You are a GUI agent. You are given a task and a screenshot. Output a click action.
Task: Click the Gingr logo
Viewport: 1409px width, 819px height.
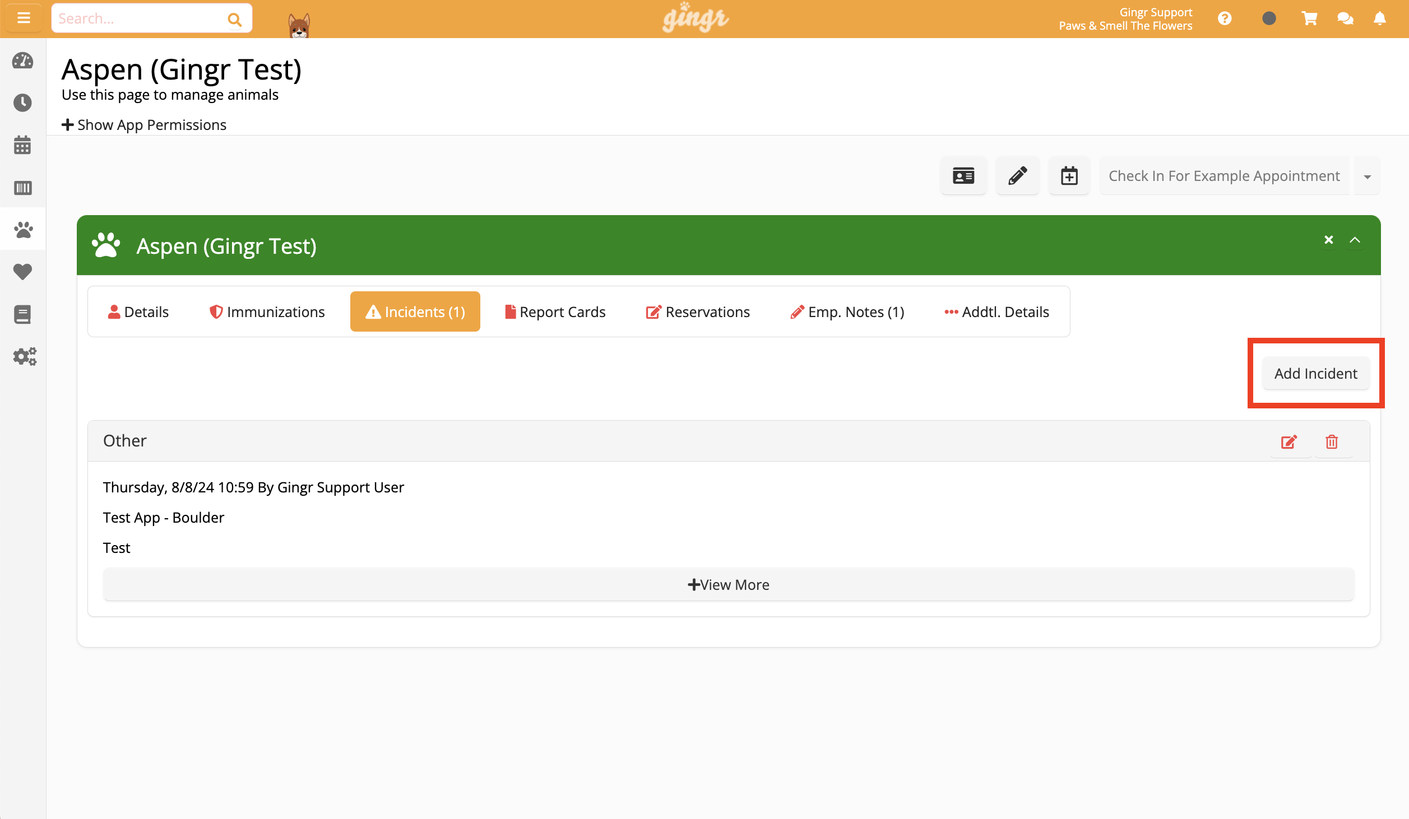696,18
